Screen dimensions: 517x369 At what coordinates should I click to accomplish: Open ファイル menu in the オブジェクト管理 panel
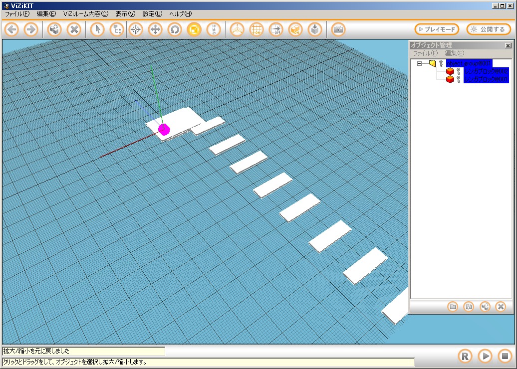(x=425, y=53)
